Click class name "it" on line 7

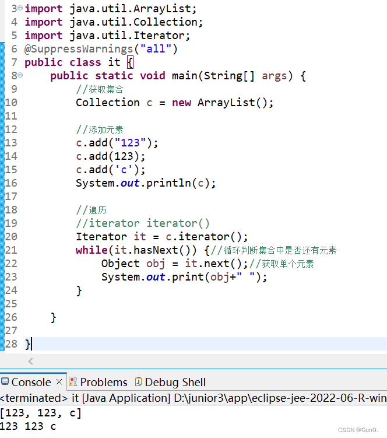click(x=114, y=62)
